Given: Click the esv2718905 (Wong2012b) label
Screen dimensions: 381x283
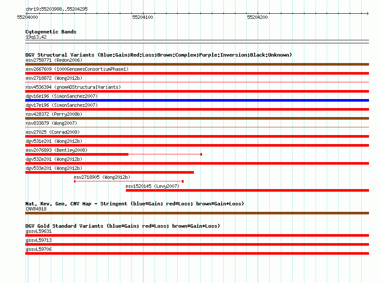Looking at the screenshot, I should [102, 177].
